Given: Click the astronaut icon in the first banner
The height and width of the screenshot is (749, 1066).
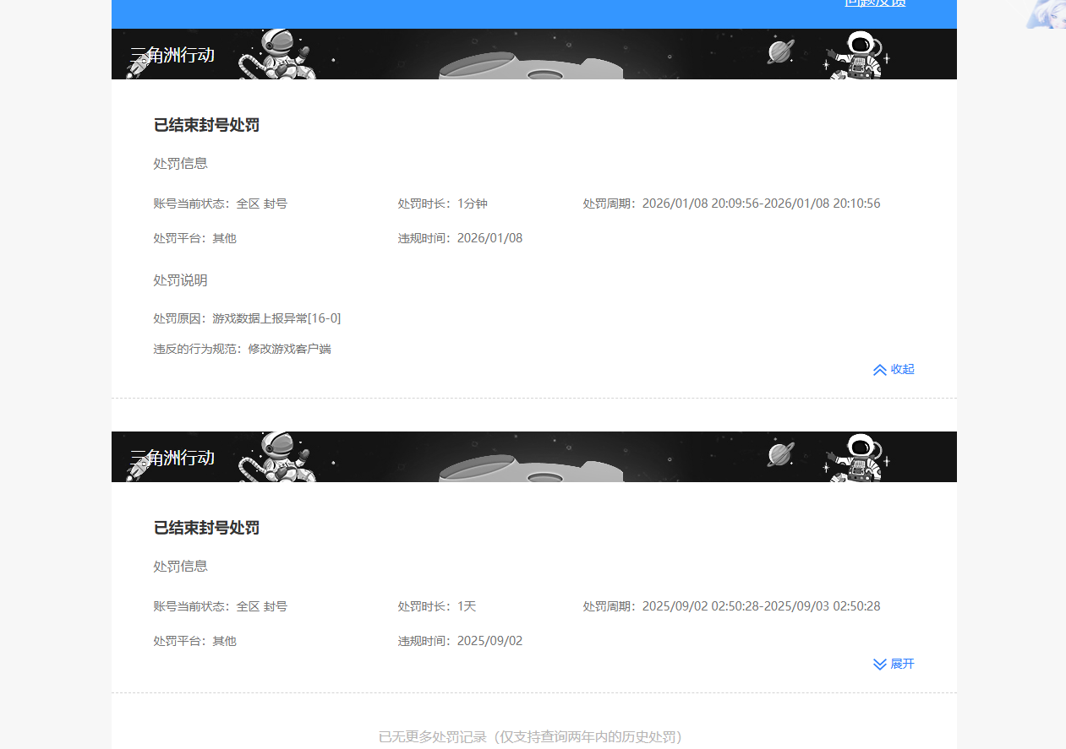Looking at the screenshot, I should (279, 53).
